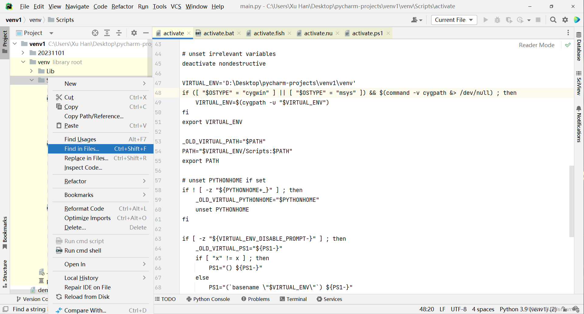Run the current file with the Run icon
Screen dimensions: 584x314
tap(486, 19)
